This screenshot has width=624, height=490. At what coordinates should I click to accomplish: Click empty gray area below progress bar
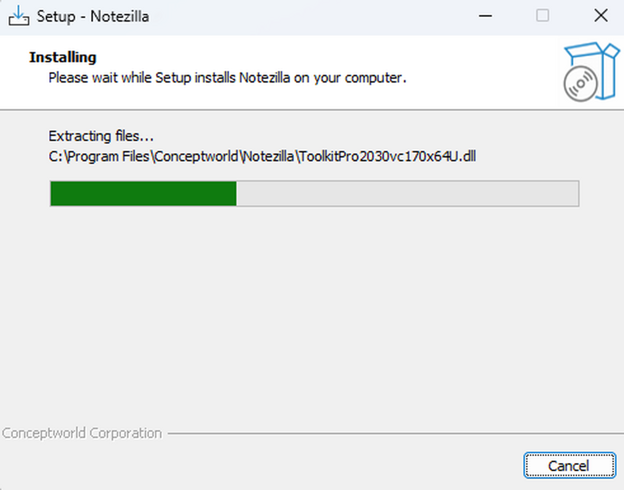coord(312,312)
